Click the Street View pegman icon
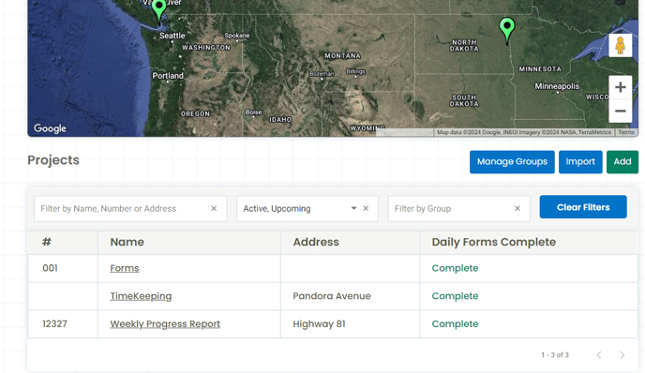Viewport: 645px width, 373px height. pos(620,45)
